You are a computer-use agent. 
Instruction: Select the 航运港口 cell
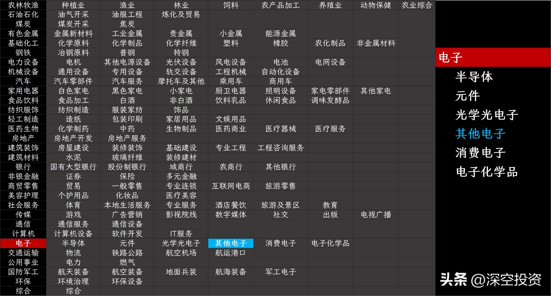click(231, 253)
